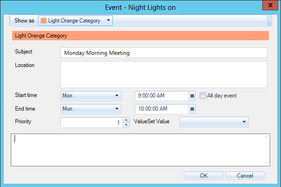Image resolution: width=281 pixels, height=187 pixels.
Task: Open the End time calendar picker icon
Action: 192,109
